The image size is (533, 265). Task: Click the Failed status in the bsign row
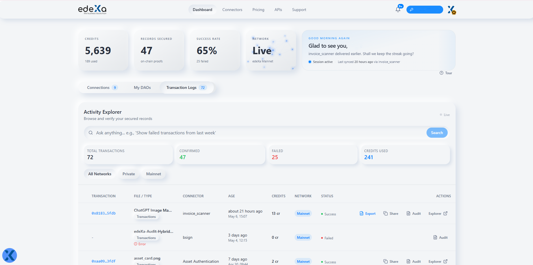coord(327,238)
